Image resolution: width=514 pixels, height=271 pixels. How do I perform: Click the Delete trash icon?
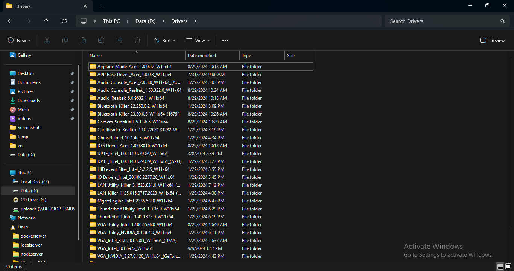click(x=137, y=40)
